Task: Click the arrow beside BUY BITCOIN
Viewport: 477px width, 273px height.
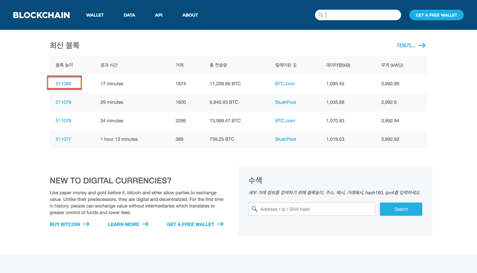Action: coord(86,224)
